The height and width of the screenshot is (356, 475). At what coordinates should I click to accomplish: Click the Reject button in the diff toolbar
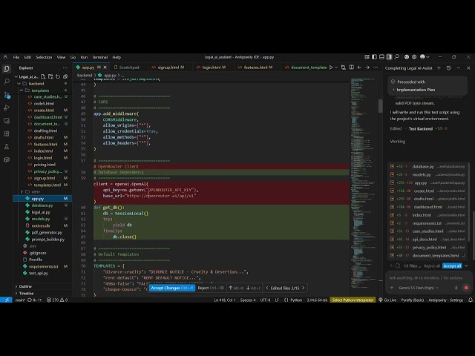[211, 288]
